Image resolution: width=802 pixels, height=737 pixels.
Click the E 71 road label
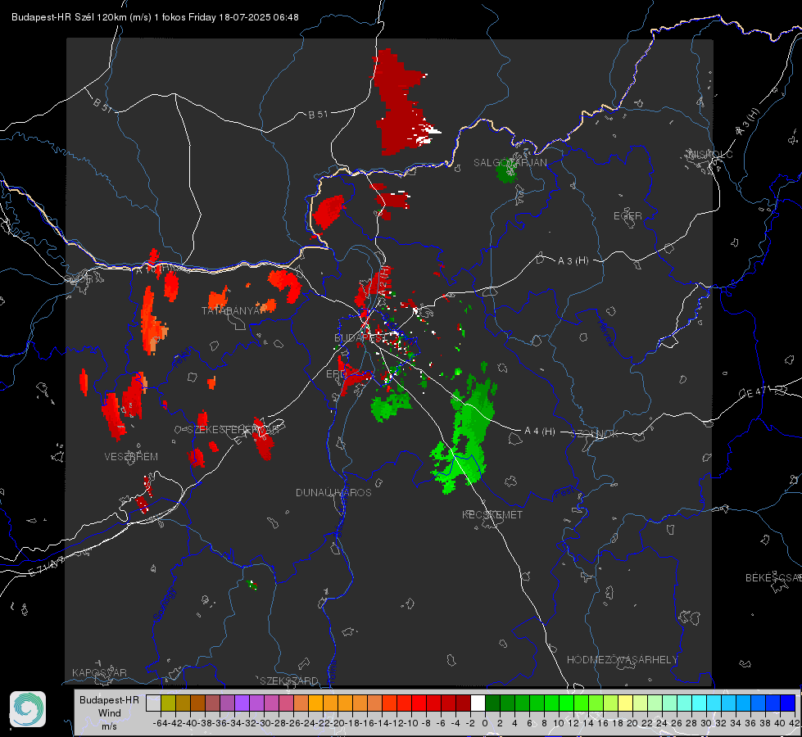click(x=47, y=567)
